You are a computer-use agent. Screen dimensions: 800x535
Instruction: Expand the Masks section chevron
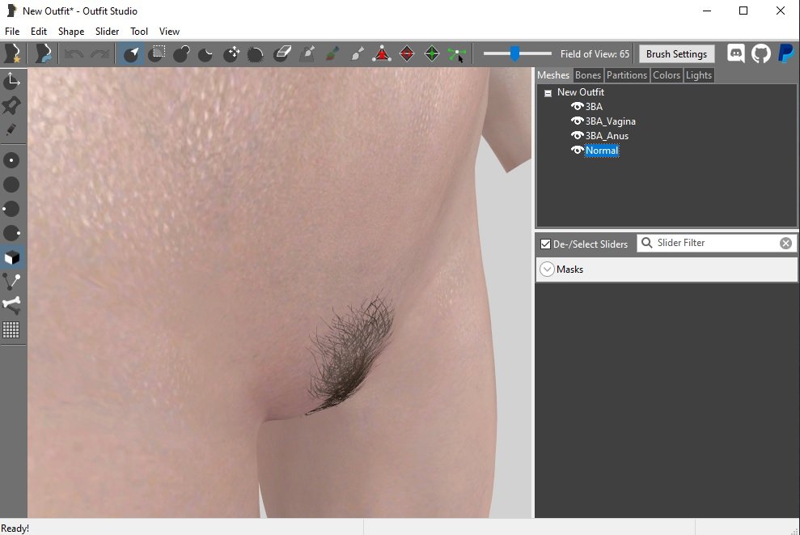547,270
